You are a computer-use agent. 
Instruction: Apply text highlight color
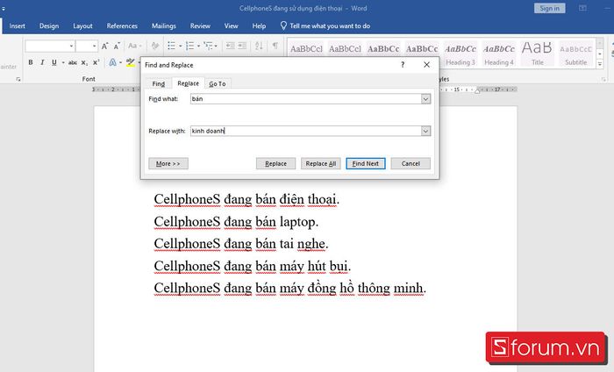131,62
